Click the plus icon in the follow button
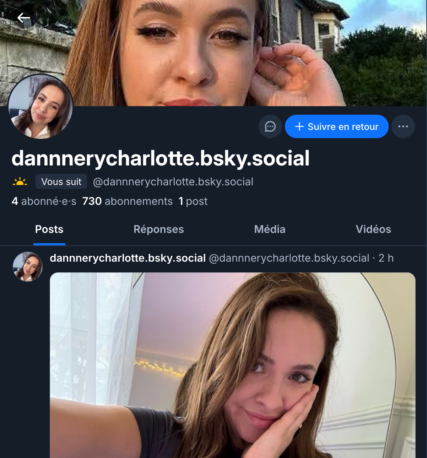427x458 pixels. (299, 126)
